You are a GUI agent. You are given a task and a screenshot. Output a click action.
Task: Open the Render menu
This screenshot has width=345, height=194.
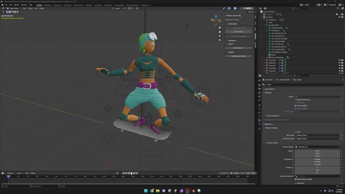17,5
